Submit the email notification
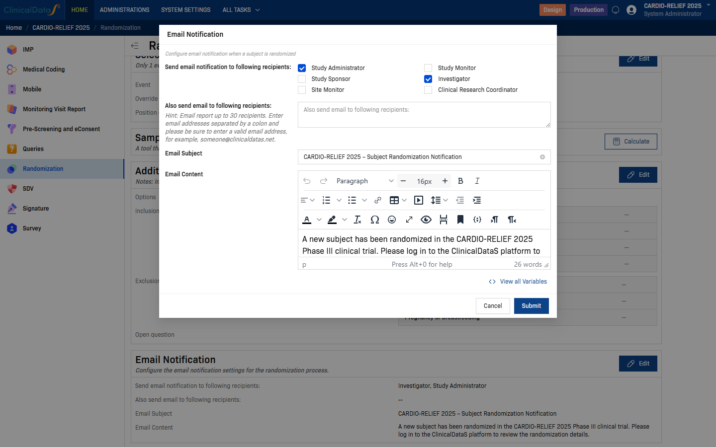Screen dimensions: 716x447 pyautogui.click(x=532, y=306)
